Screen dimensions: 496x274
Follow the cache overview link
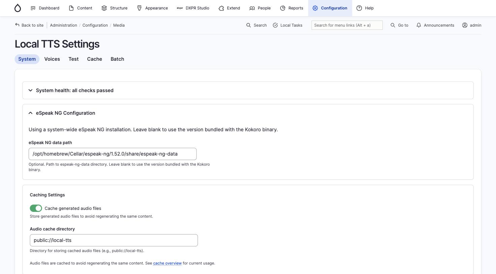point(167,263)
